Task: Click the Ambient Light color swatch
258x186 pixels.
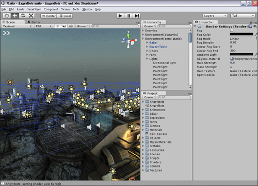Action: coord(241,55)
